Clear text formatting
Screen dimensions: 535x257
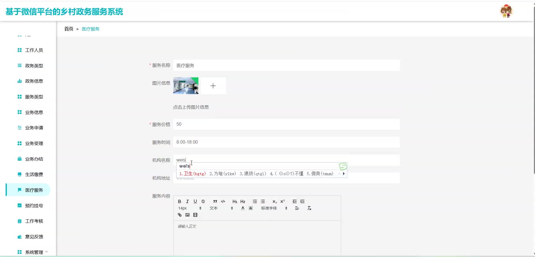point(309,208)
